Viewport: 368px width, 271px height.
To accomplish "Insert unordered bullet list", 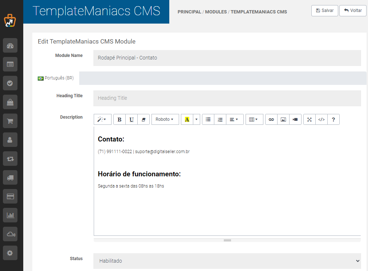I will (x=208, y=120).
